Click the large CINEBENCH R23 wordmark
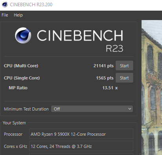The height and width of the screenshot is (155, 162). coord(80,41)
